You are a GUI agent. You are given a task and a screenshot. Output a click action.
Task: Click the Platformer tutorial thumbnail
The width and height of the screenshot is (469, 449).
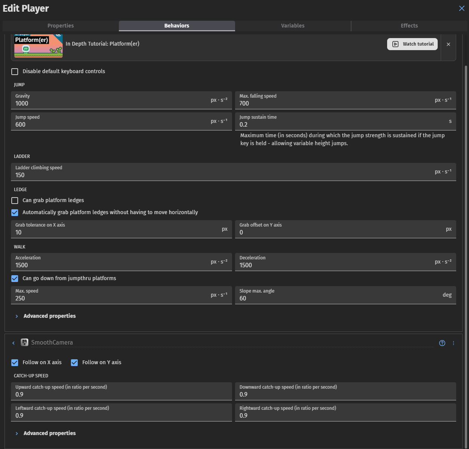(x=38, y=46)
